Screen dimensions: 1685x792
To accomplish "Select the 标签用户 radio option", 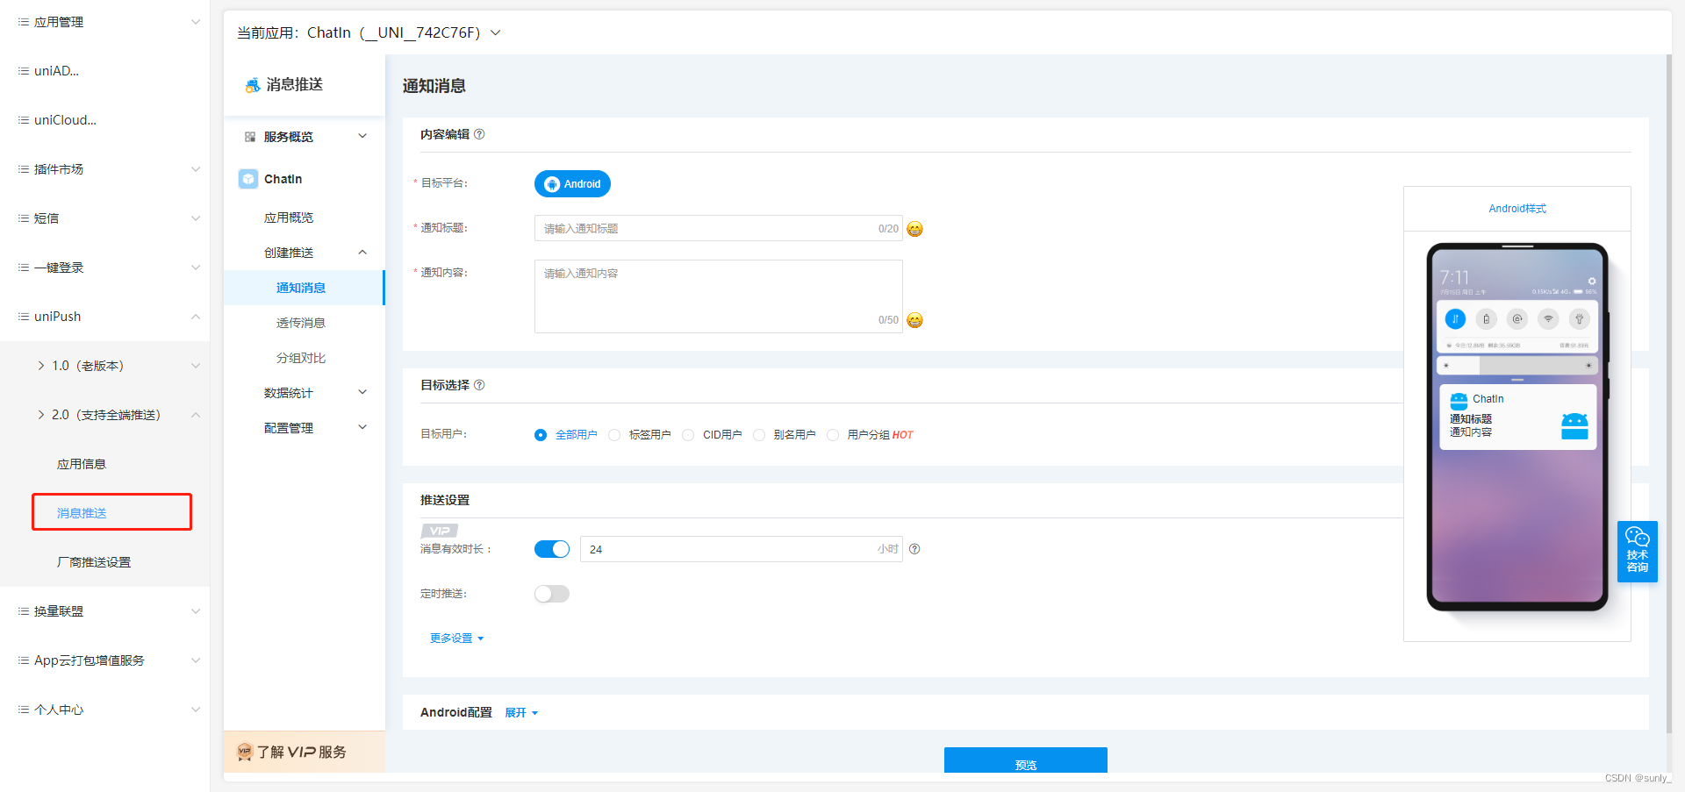I will coord(614,434).
